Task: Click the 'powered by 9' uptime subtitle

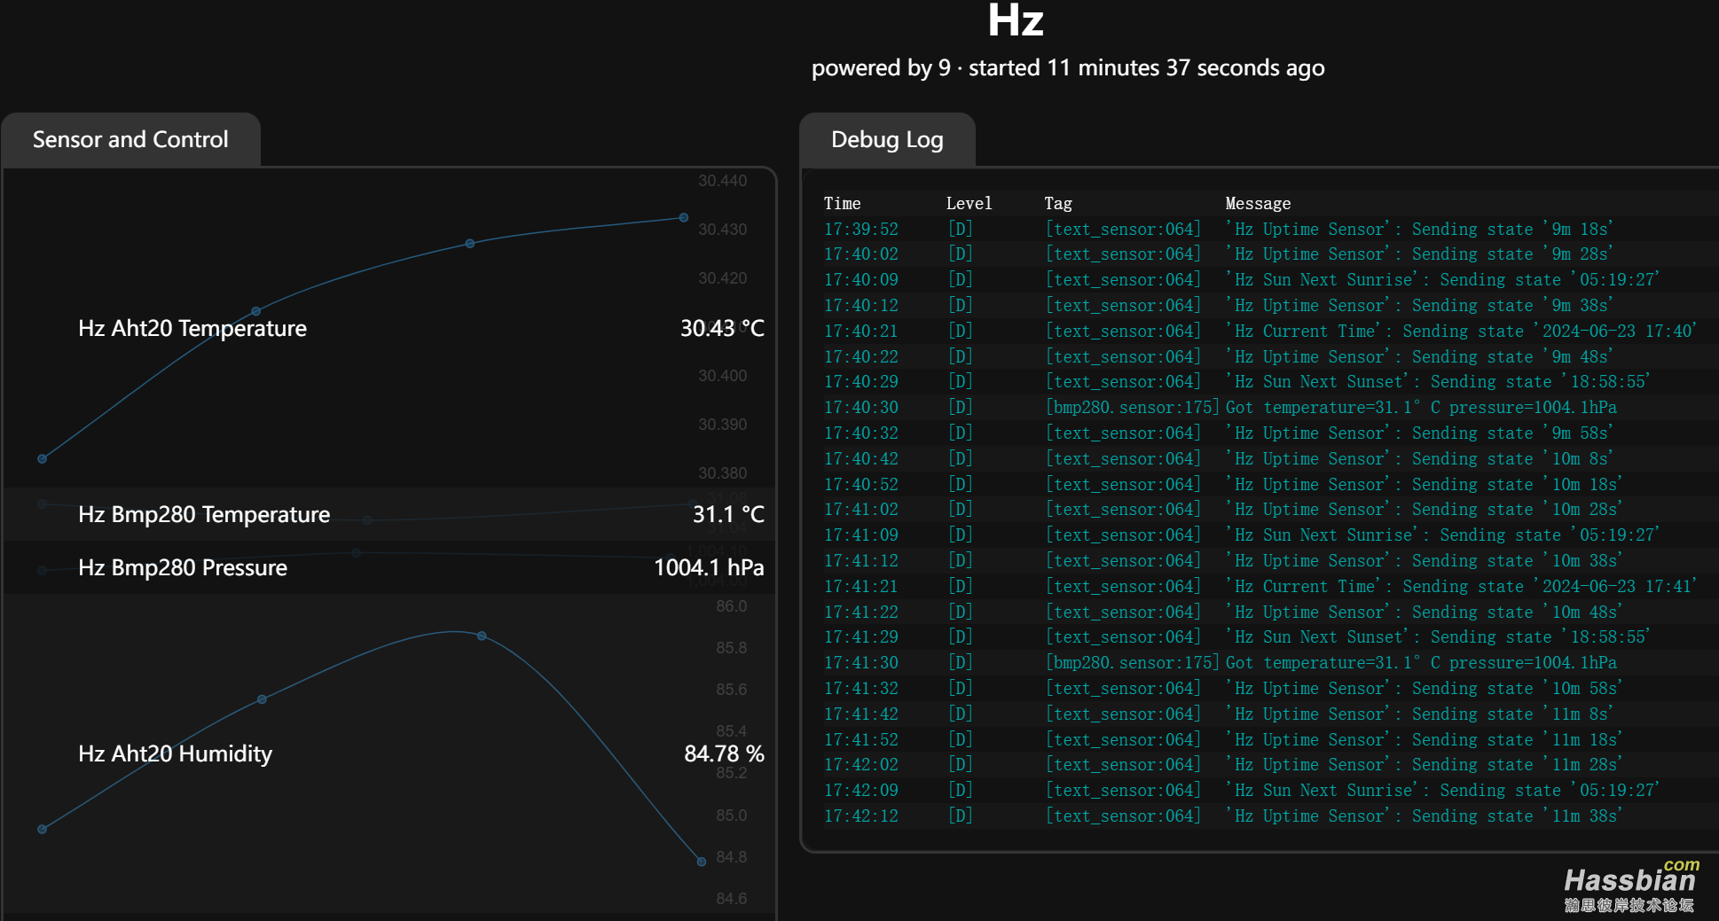Action: [x=1068, y=68]
